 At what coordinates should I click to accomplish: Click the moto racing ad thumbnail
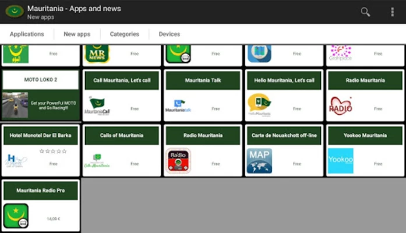[x=15, y=105]
